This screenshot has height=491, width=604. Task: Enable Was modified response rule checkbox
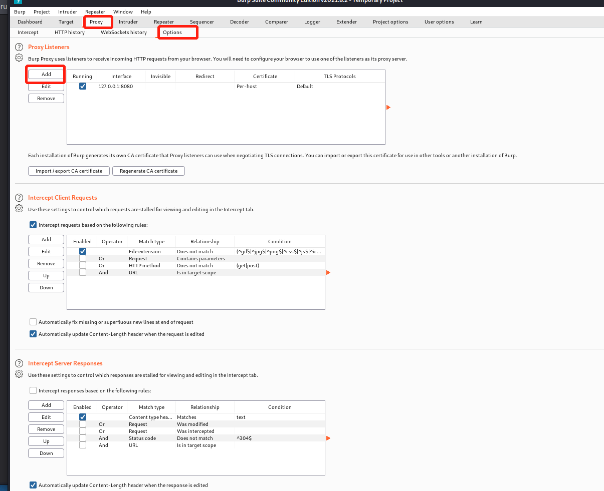[x=83, y=424]
